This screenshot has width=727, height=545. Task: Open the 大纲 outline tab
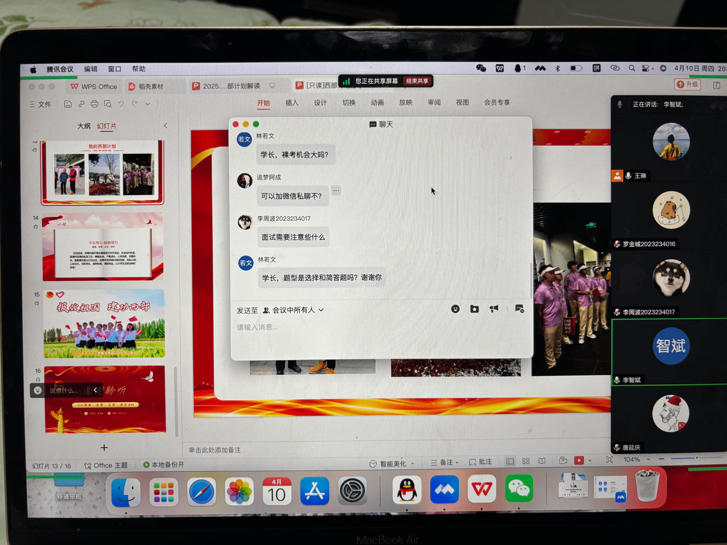pos(84,126)
